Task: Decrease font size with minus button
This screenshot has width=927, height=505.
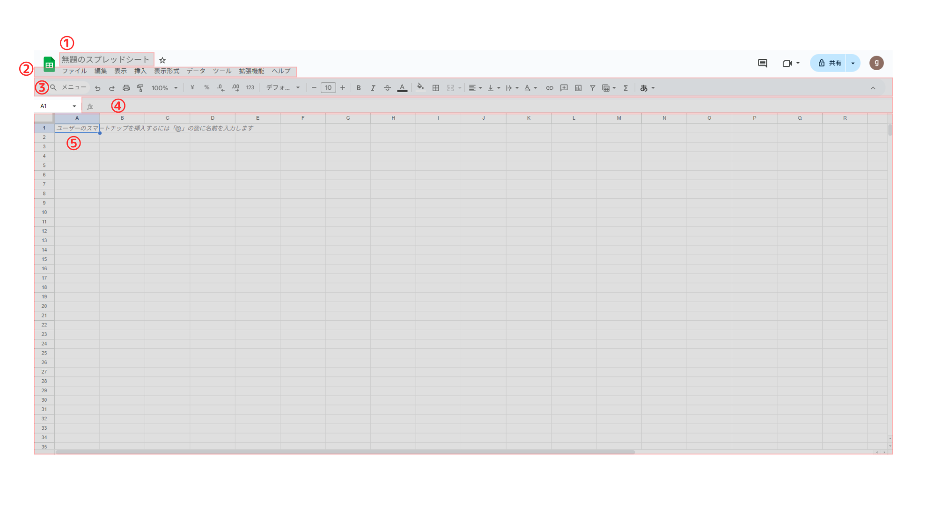Action: click(x=314, y=88)
